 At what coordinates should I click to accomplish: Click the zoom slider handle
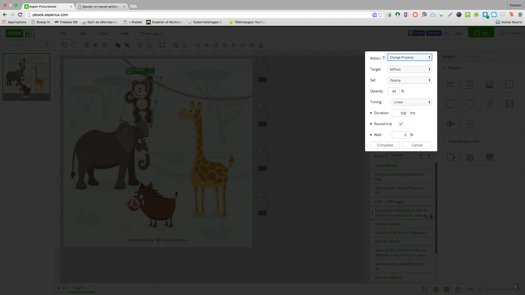point(487,289)
